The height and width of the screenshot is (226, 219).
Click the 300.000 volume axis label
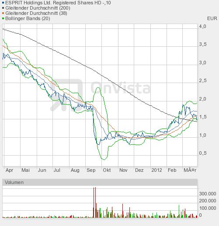(208, 194)
